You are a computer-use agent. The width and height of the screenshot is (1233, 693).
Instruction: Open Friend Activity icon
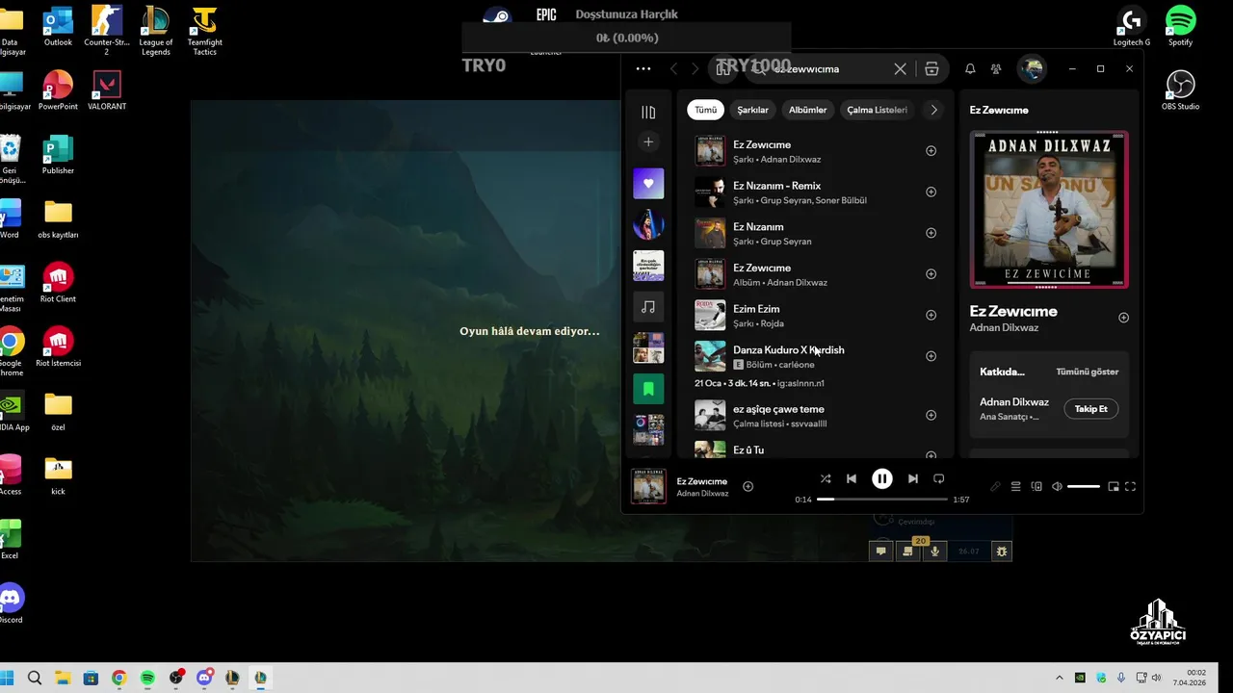point(996,69)
